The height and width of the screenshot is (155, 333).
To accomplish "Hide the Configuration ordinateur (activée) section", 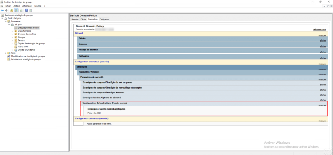I will [322, 64].
